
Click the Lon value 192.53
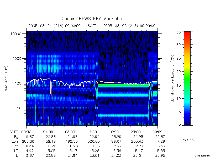point(72,141)
